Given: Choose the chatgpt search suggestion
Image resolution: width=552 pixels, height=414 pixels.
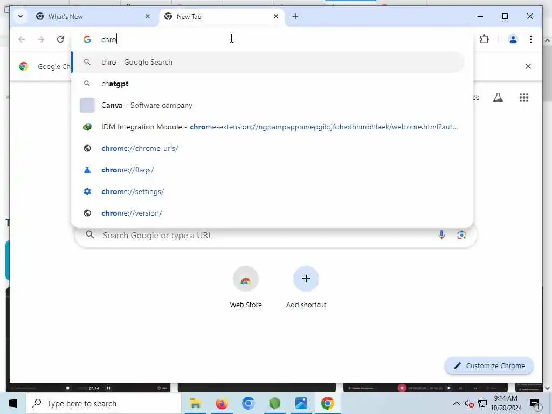Looking at the screenshot, I should (268, 84).
